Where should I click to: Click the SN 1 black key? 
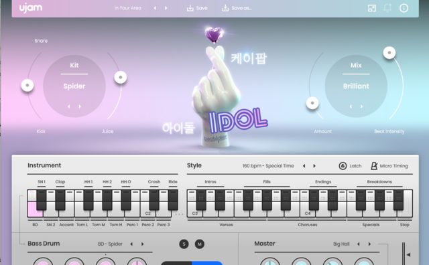[42, 200]
